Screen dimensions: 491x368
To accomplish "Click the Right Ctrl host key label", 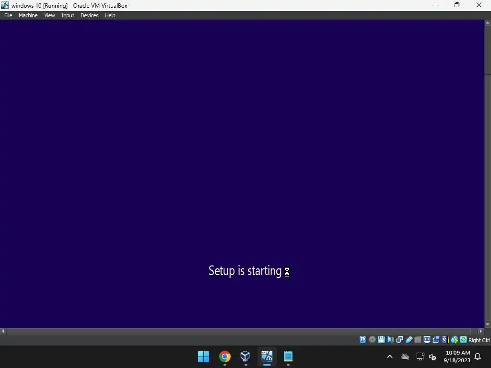I will pyautogui.click(x=479, y=340).
